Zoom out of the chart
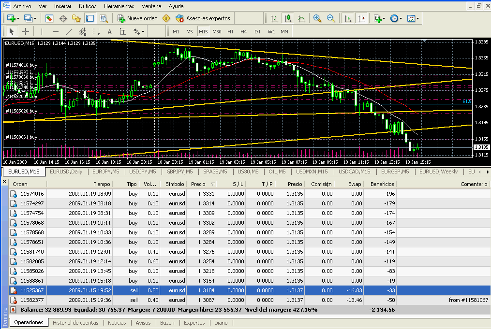The height and width of the screenshot is (329, 491). (x=331, y=18)
